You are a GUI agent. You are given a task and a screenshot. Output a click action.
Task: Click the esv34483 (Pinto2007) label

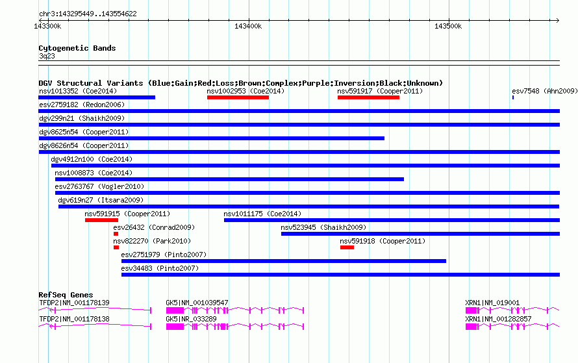160,268
